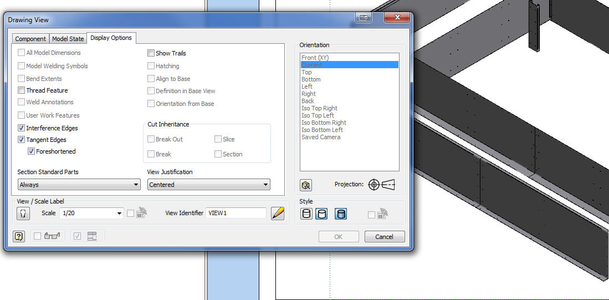Click the View Identifier text field

point(236,213)
